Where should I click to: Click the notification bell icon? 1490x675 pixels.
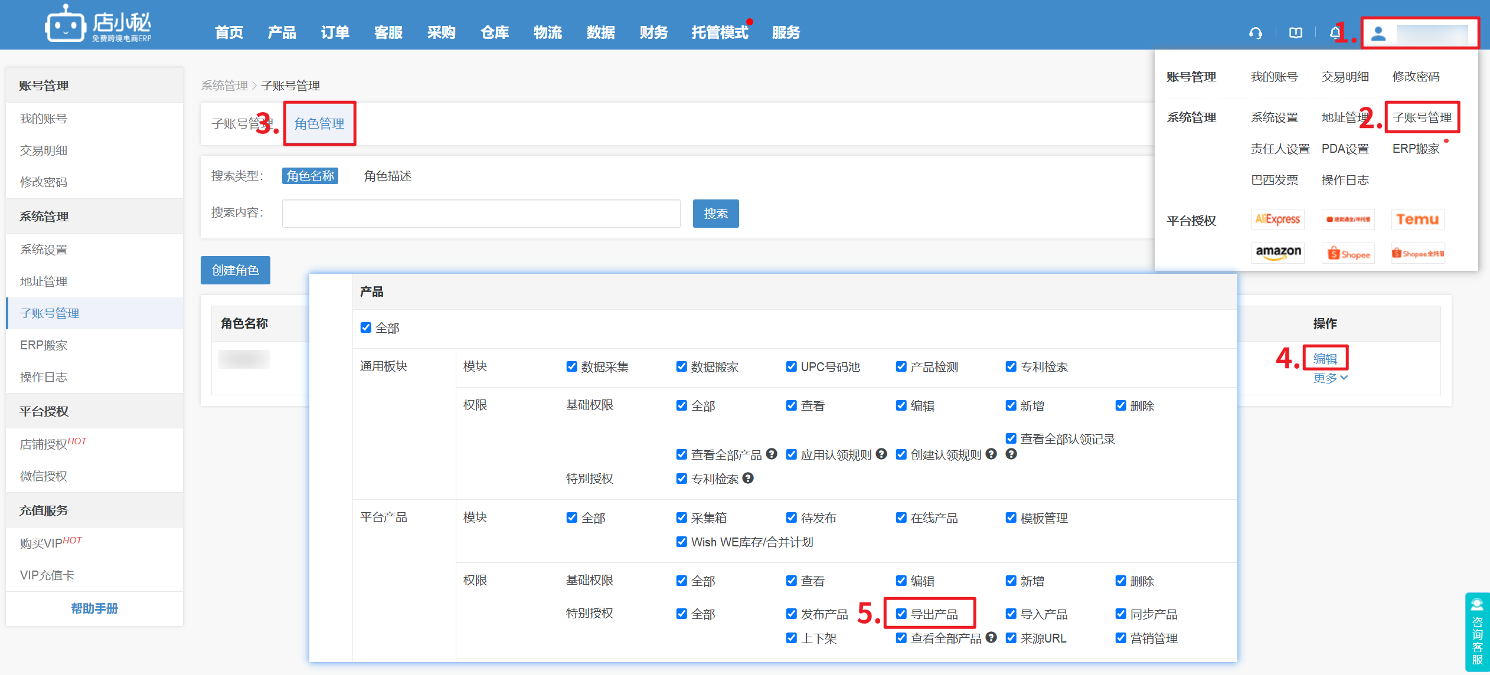[x=1335, y=32]
